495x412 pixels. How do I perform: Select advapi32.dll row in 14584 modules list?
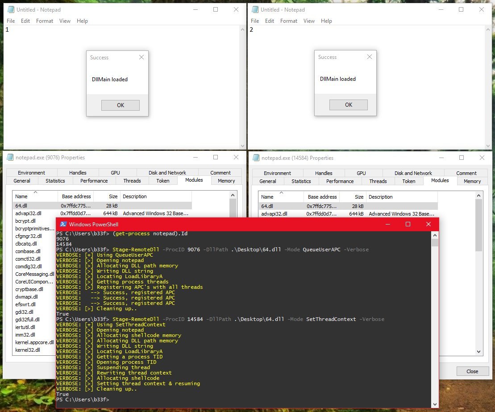pyautogui.click(x=348, y=214)
